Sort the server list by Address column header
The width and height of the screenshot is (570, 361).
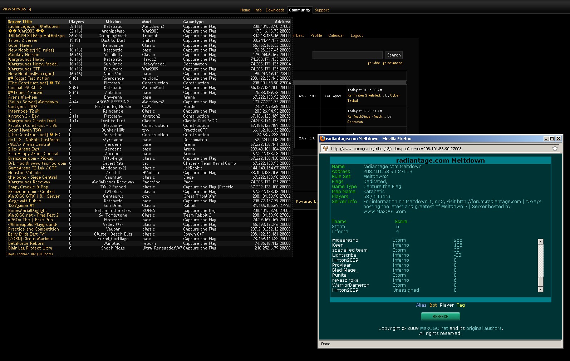(282, 22)
